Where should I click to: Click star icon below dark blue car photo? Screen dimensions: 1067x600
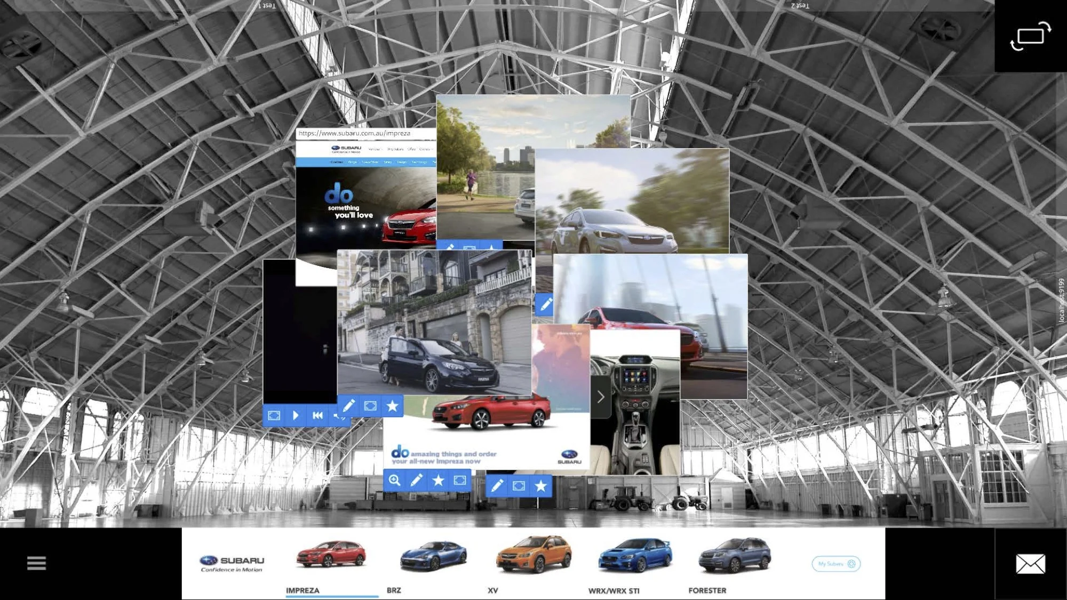pyautogui.click(x=392, y=406)
